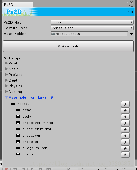The width and height of the screenshot is (137, 170).
Task: Click the Assemble! button
Action: (x=68, y=46)
